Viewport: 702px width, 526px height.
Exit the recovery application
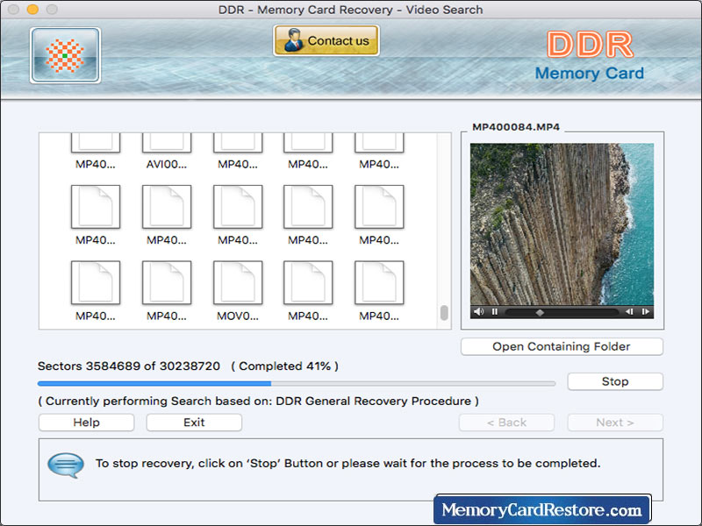tap(193, 423)
